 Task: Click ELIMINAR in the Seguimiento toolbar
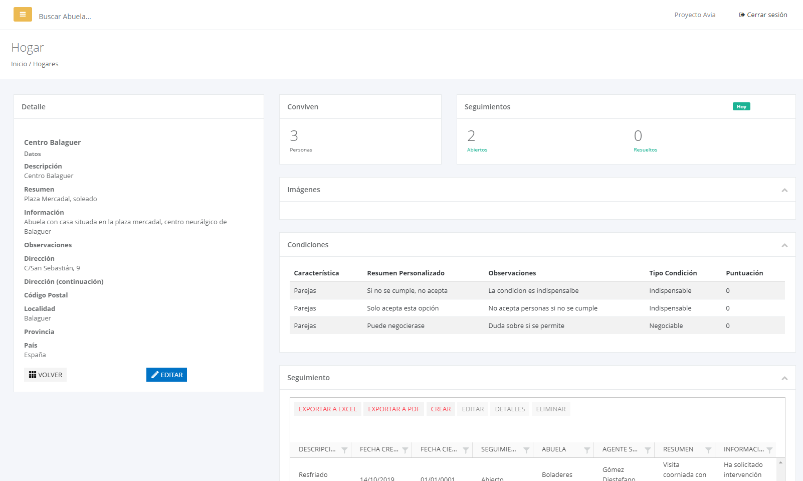[x=551, y=409]
